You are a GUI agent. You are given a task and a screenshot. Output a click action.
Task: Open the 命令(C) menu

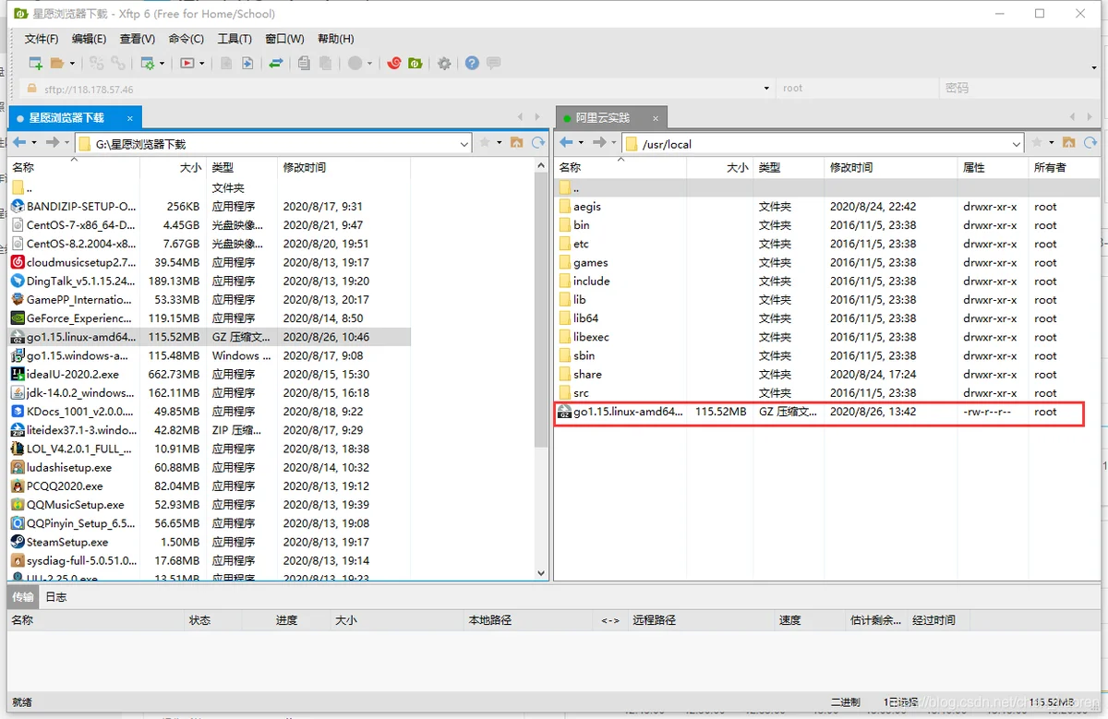coord(187,39)
